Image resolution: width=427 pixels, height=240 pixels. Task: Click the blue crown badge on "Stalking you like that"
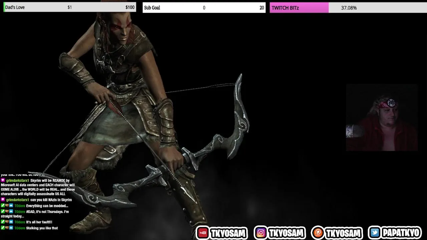[11, 228]
